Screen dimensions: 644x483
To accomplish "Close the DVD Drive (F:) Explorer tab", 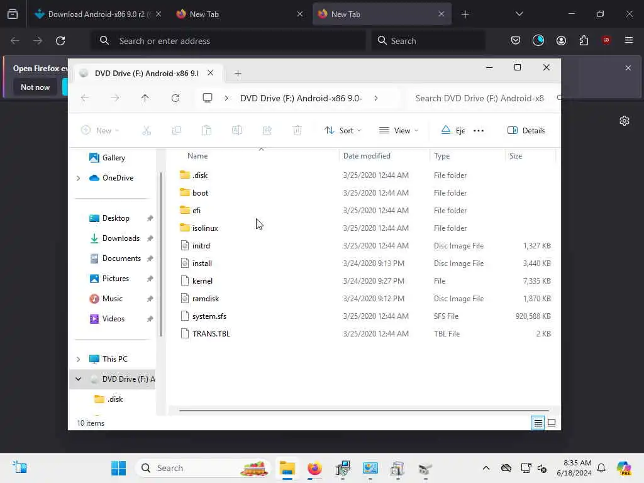I will (210, 73).
